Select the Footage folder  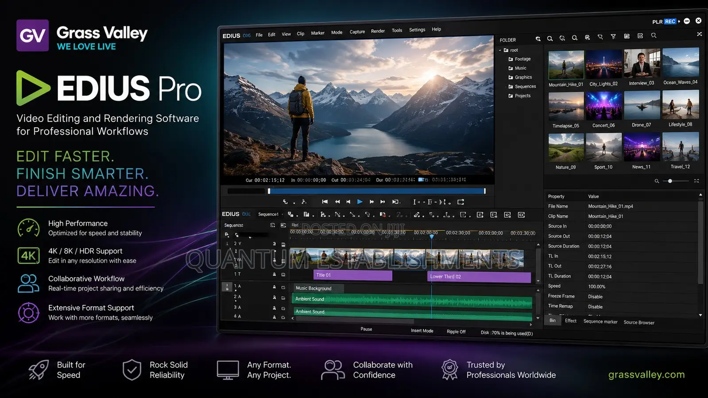click(x=519, y=59)
